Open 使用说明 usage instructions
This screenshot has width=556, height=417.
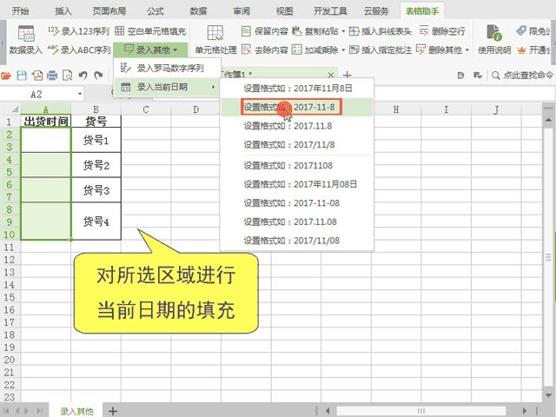[x=494, y=40]
